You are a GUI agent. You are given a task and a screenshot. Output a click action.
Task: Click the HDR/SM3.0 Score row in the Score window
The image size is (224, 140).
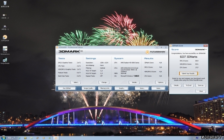pyautogui.click(x=188, y=64)
